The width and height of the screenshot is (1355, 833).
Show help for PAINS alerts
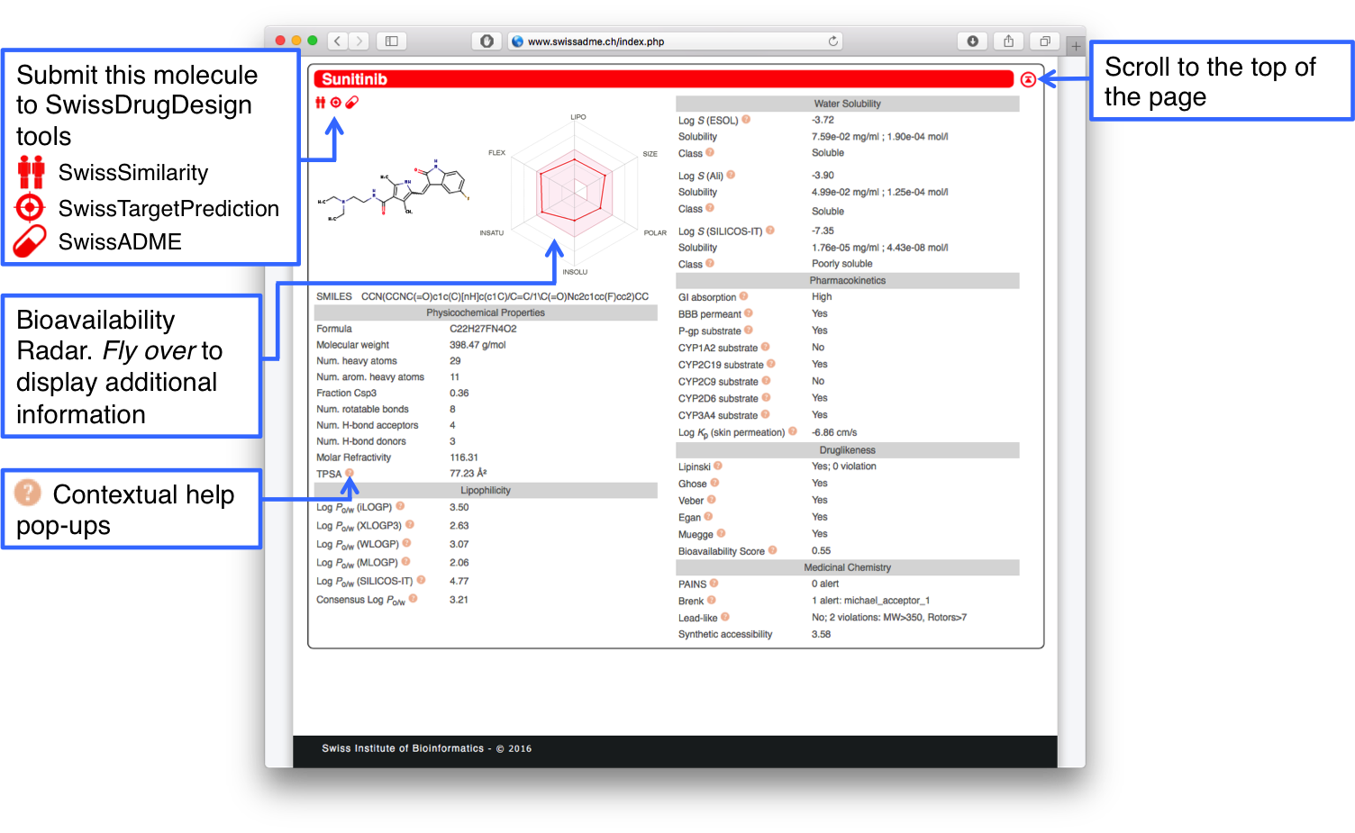[714, 584]
